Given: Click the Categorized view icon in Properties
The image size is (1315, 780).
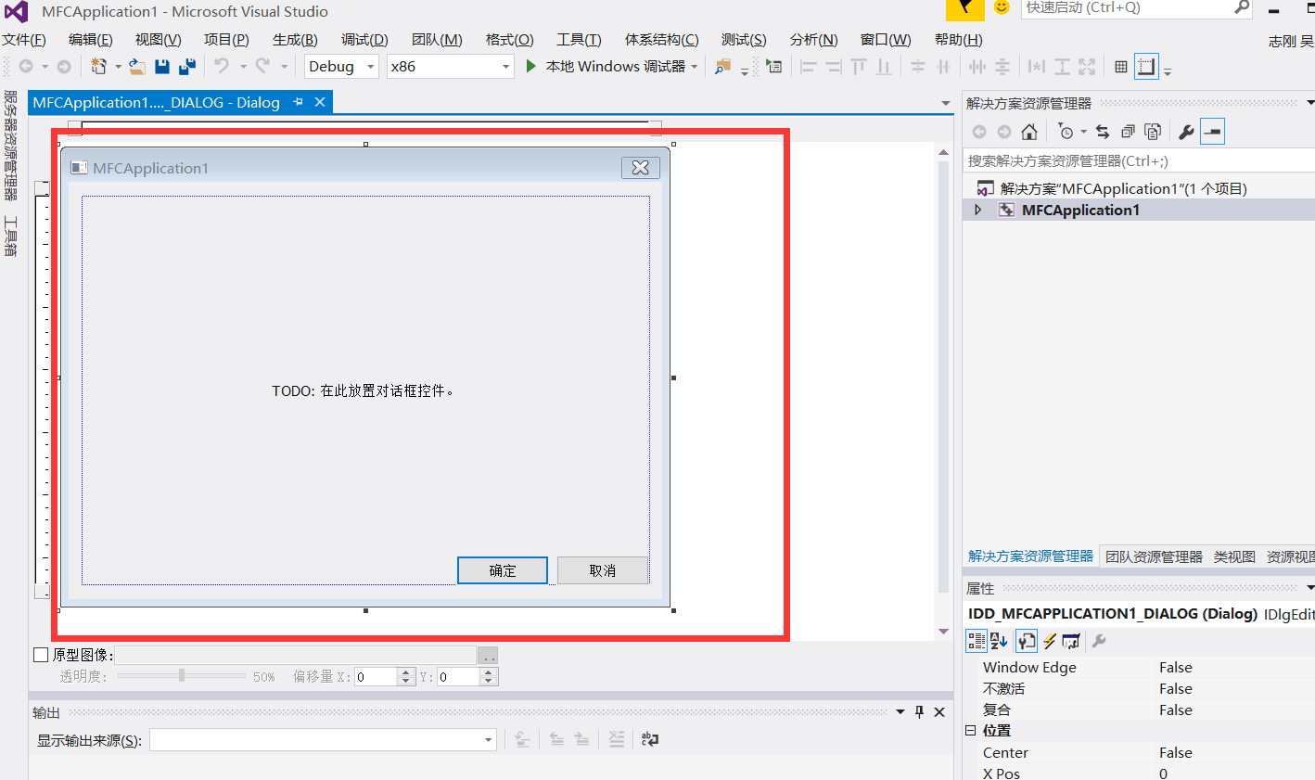Looking at the screenshot, I should pos(977,641).
